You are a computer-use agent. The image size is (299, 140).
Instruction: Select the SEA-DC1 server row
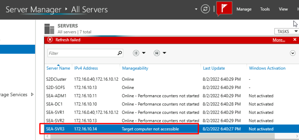[x=172, y=104]
